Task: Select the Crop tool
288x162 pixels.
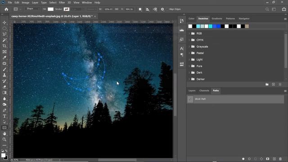Action: coord(4,46)
